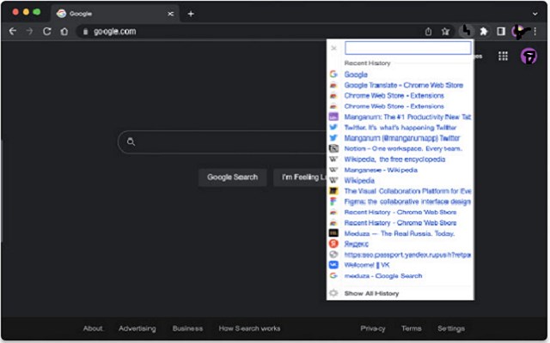Click the browser forward arrow
The image size is (550, 343).
coord(30,32)
